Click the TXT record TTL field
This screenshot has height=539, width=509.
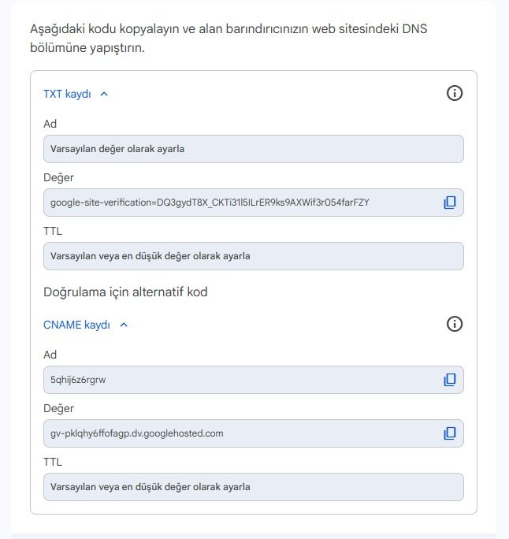pyautogui.click(x=253, y=256)
